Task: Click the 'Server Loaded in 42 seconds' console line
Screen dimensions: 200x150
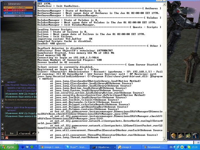Action: (x=58, y=62)
